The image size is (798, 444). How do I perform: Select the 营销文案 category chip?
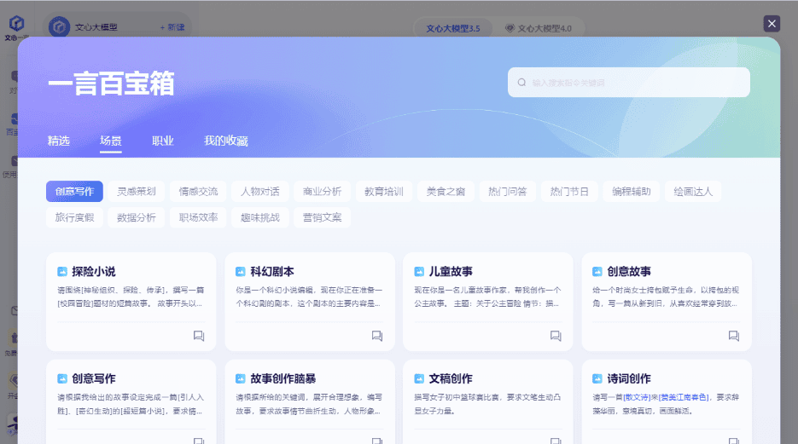[322, 217]
